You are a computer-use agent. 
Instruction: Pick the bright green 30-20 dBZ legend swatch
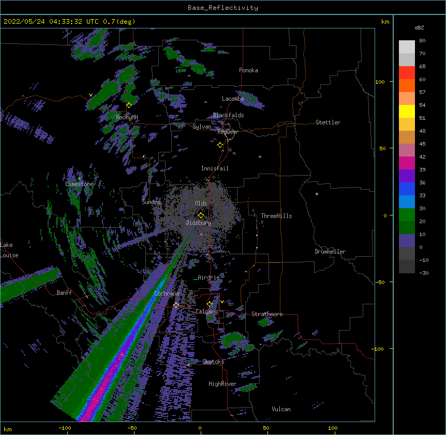pyautogui.click(x=407, y=215)
